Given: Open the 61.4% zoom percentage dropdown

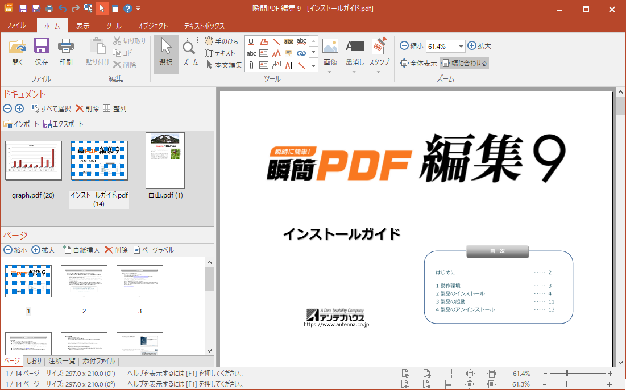Looking at the screenshot, I should pyautogui.click(x=461, y=46).
